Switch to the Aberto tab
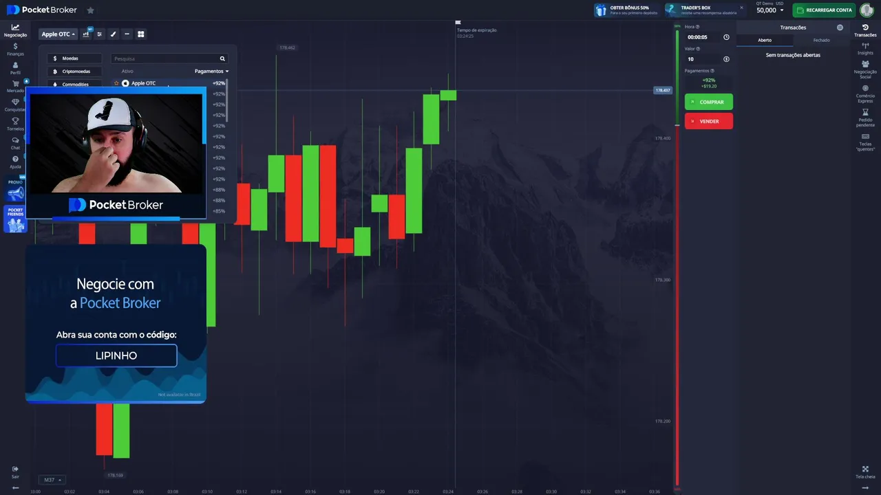This screenshot has height=495, width=881. tap(765, 40)
